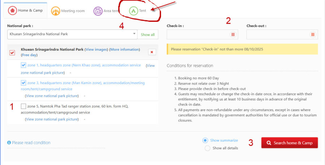Click inside the Check-out date field
Image resolution: width=325 pixels, height=165 pixels.
[x=282, y=35]
